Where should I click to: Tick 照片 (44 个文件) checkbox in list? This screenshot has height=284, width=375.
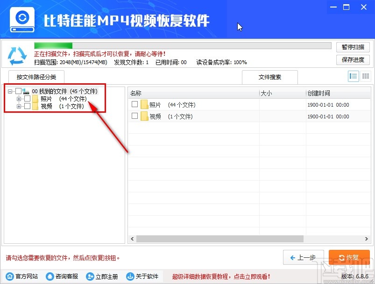(134, 104)
